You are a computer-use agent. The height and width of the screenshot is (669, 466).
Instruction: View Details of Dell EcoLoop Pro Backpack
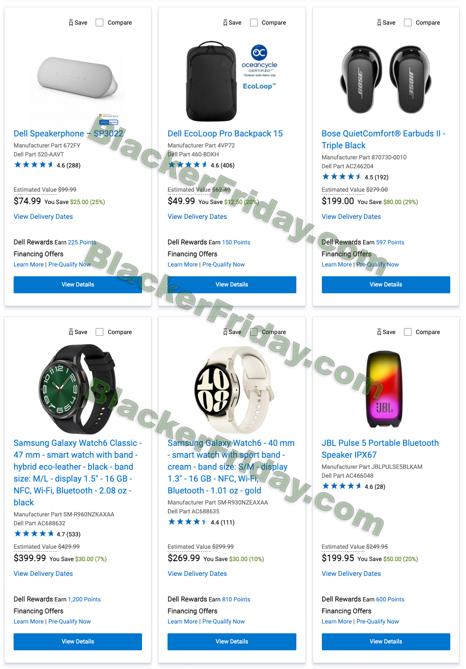point(232,285)
